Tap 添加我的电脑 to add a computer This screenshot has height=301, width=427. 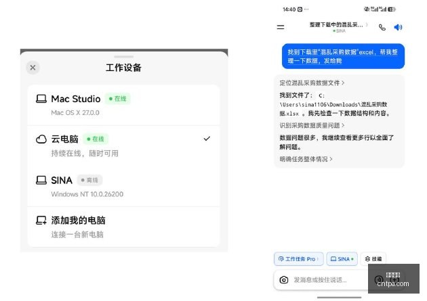tap(123, 227)
